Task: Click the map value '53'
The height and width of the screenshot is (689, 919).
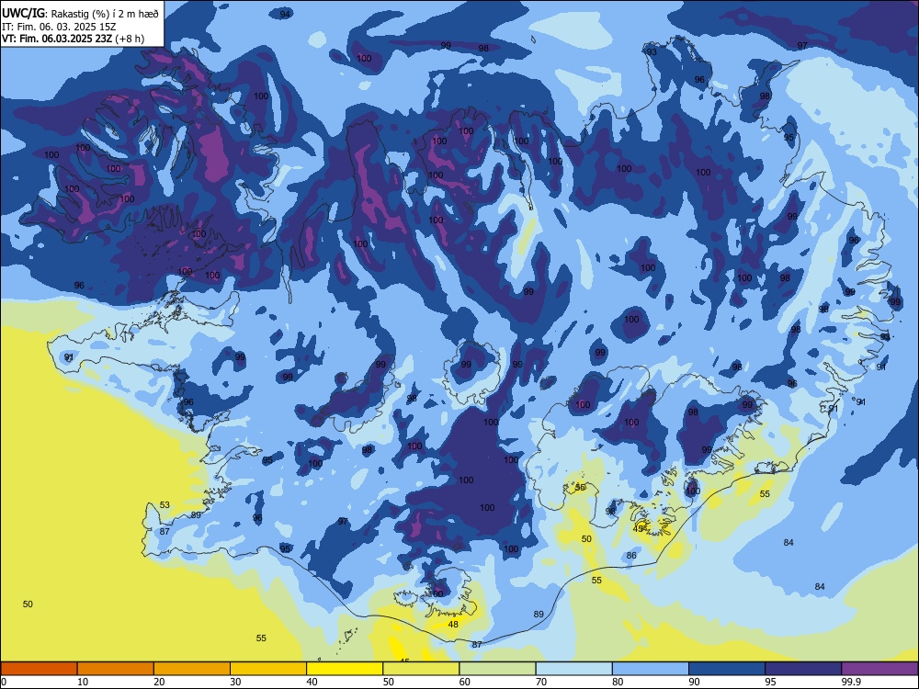Action: 165,505
